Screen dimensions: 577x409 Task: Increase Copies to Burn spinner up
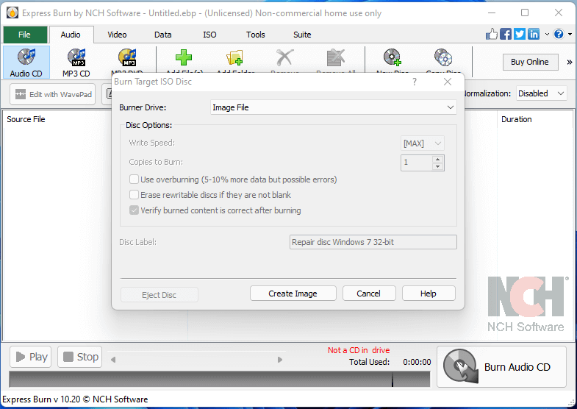(437, 159)
